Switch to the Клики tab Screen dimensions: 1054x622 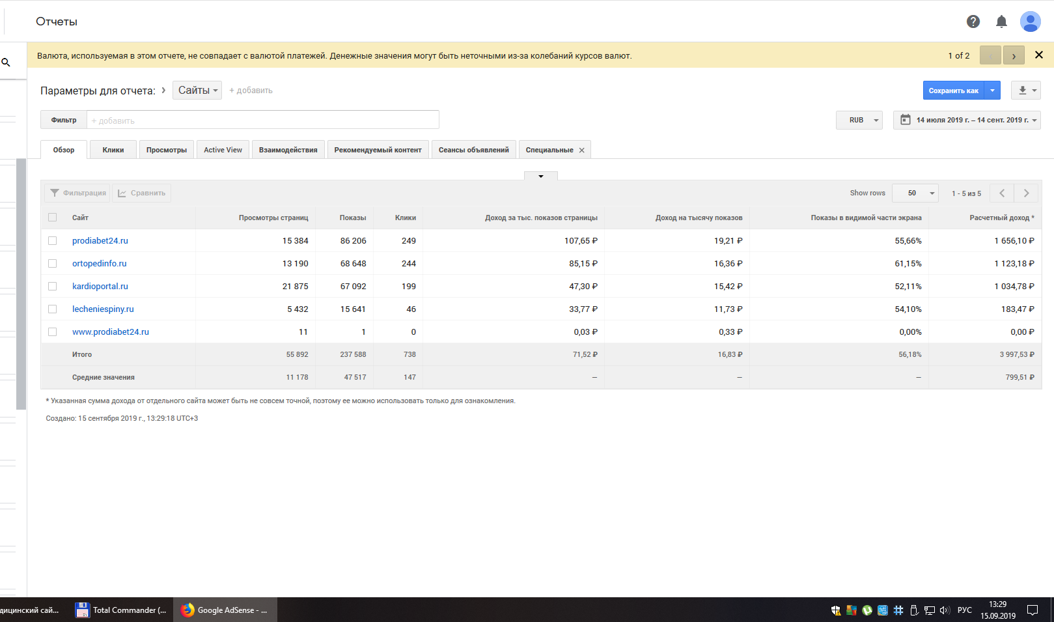tap(113, 150)
